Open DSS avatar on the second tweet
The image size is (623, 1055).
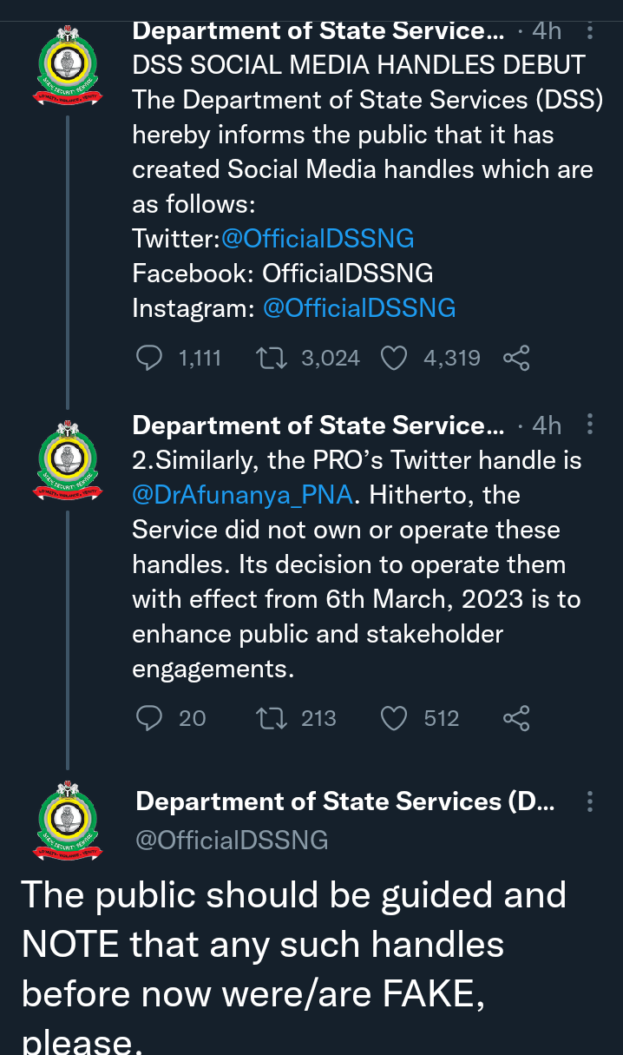point(69,460)
